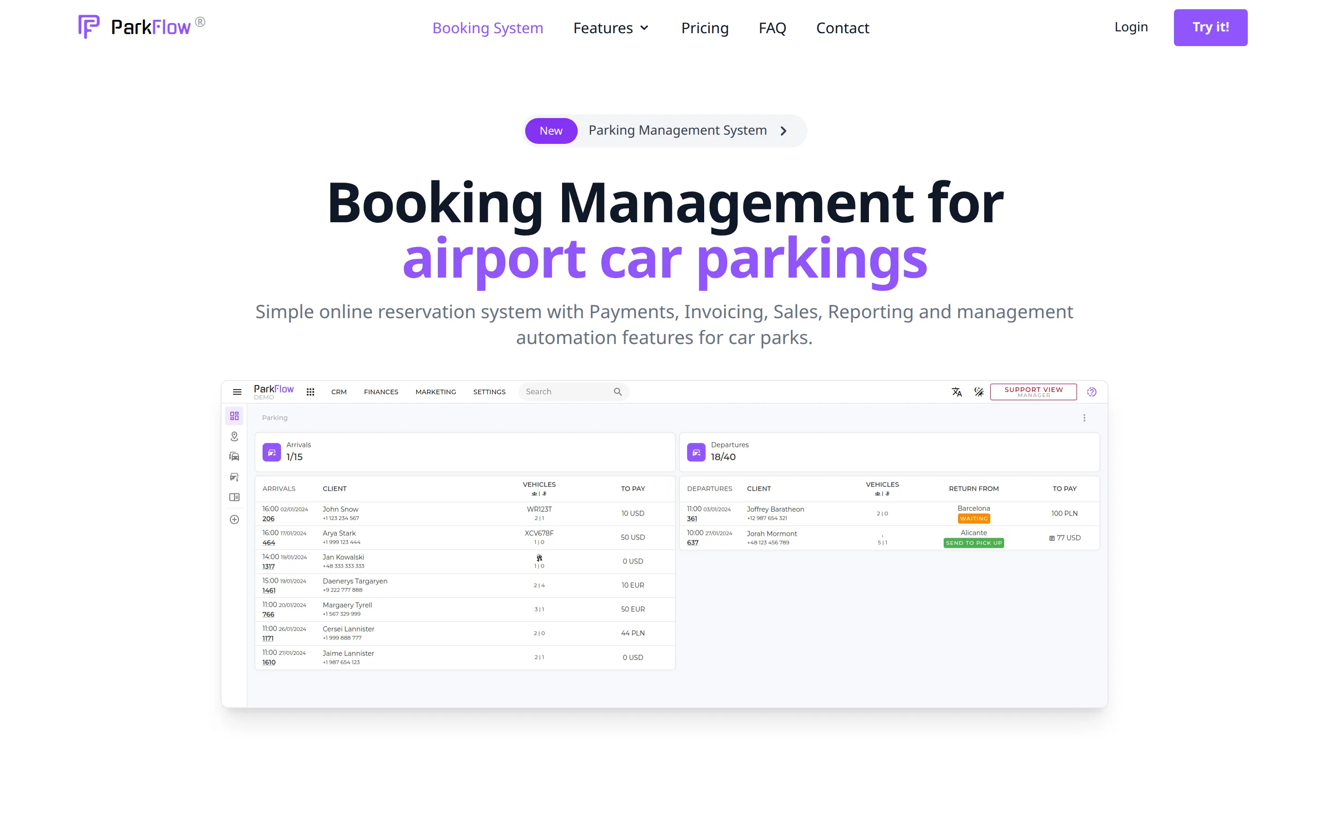
Task: Click the New badge pill
Action: (x=551, y=130)
